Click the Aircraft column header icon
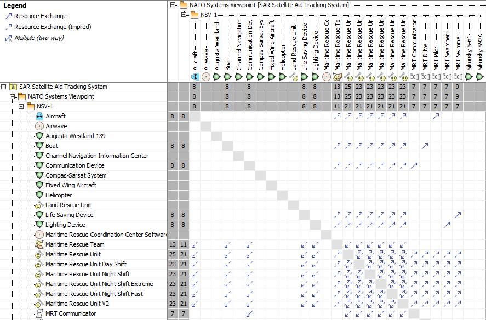 point(195,77)
